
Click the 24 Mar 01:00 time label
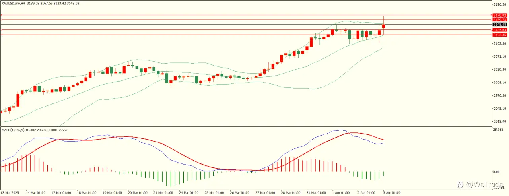(188, 193)
